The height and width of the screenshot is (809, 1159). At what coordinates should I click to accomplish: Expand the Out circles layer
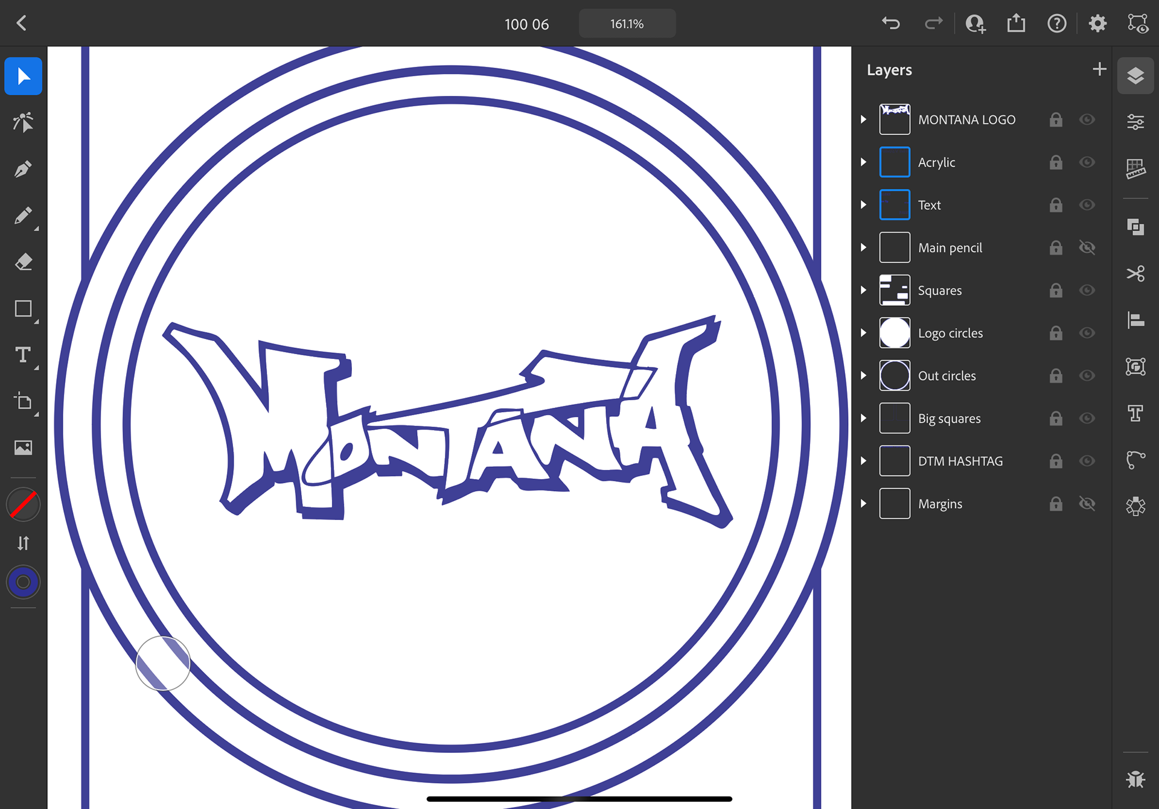864,376
